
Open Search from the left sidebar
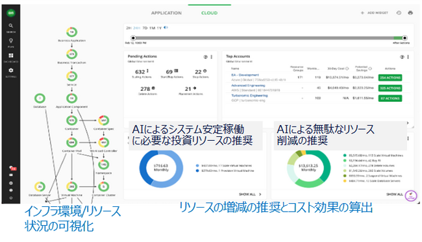coord(11,28)
